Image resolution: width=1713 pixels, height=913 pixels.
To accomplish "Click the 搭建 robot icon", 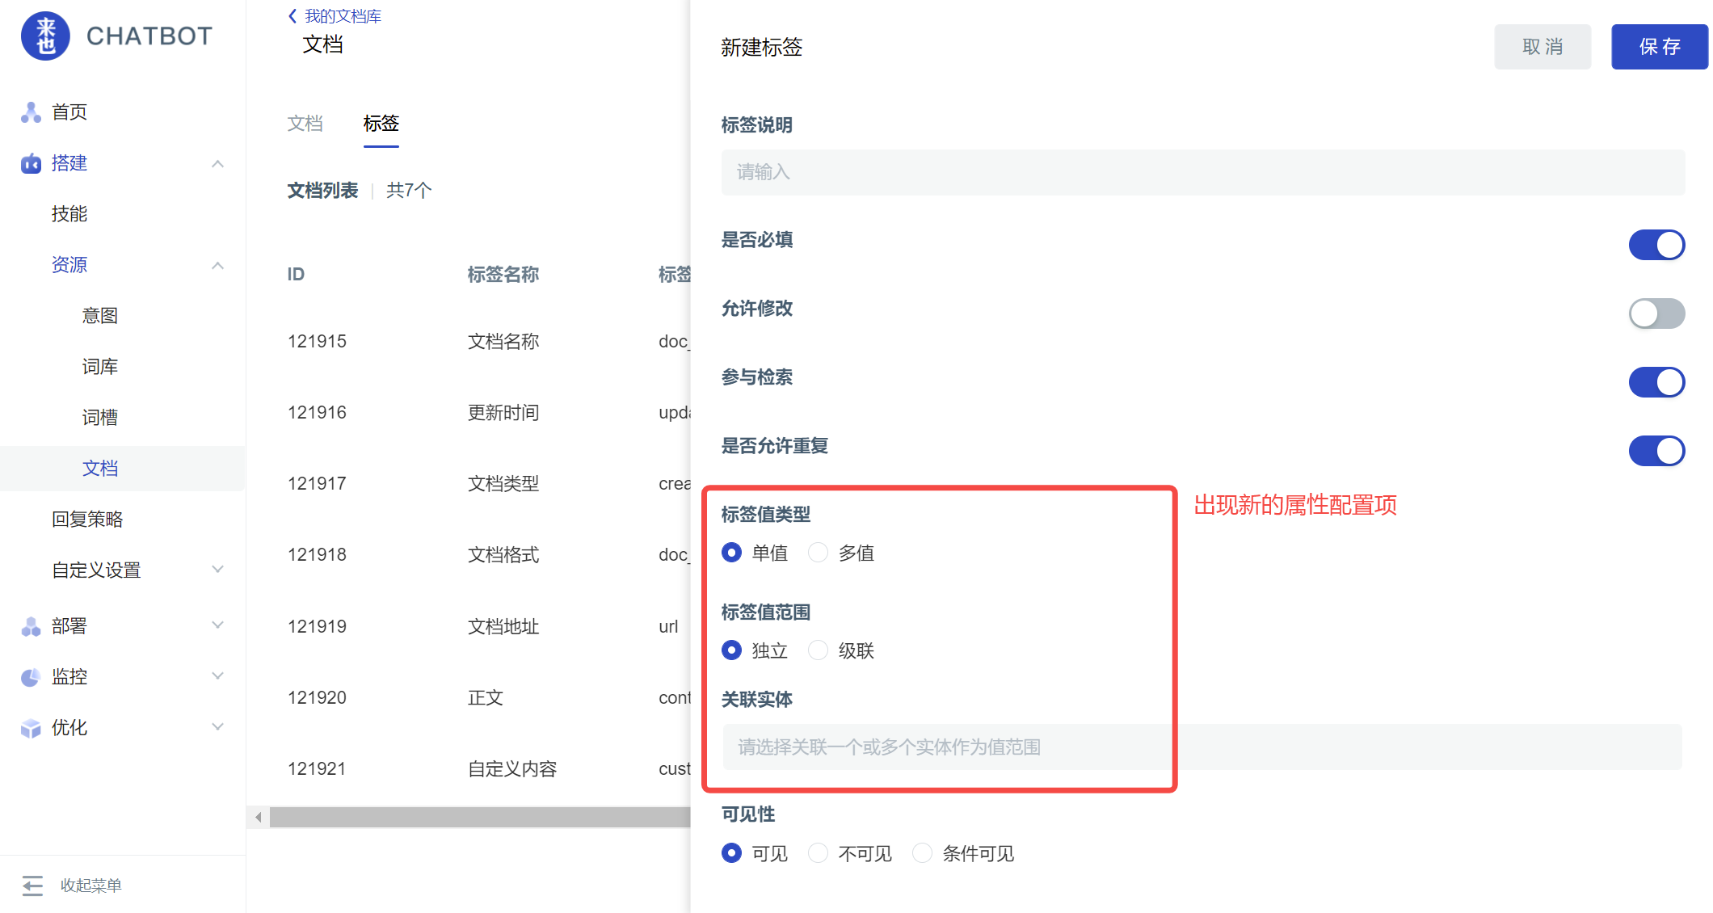I will point(31,163).
